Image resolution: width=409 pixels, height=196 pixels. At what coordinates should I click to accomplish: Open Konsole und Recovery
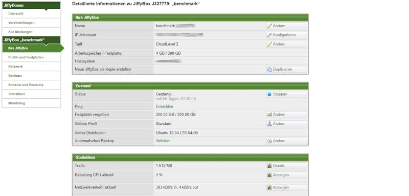point(31,85)
